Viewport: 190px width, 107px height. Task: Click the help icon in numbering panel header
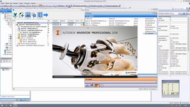point(153,13)
